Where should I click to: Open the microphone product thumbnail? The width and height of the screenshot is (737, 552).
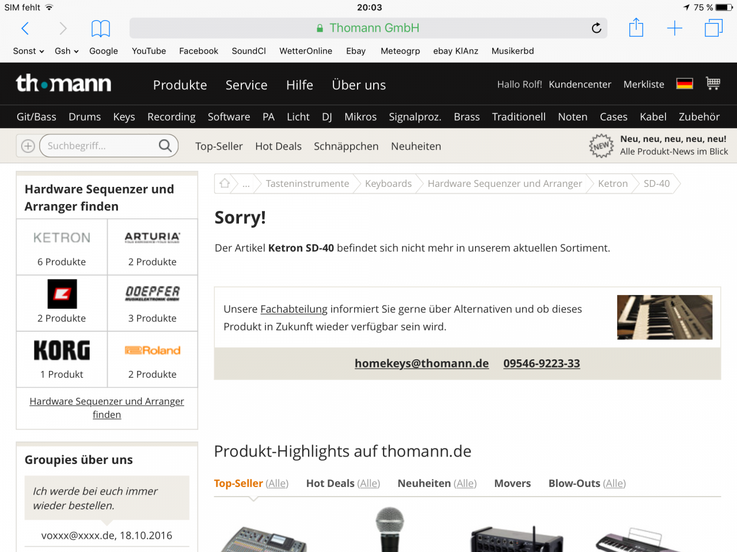point(390,529)
